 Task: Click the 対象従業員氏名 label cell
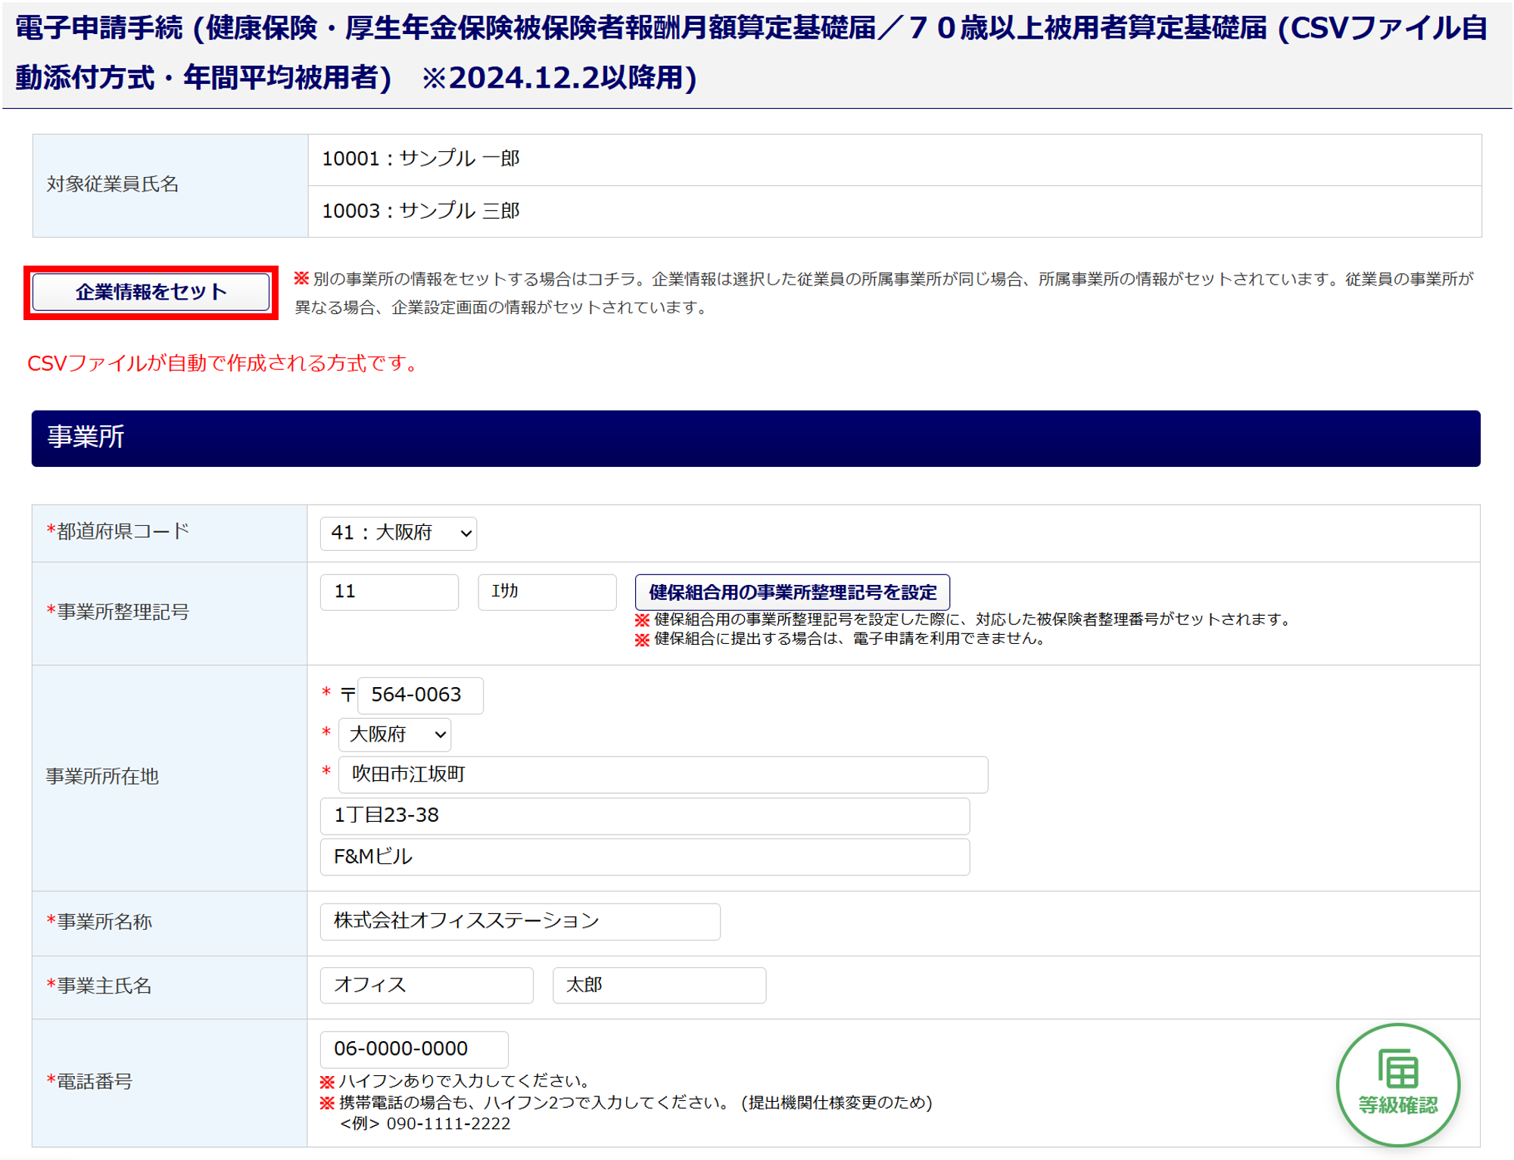click(170, 185)
